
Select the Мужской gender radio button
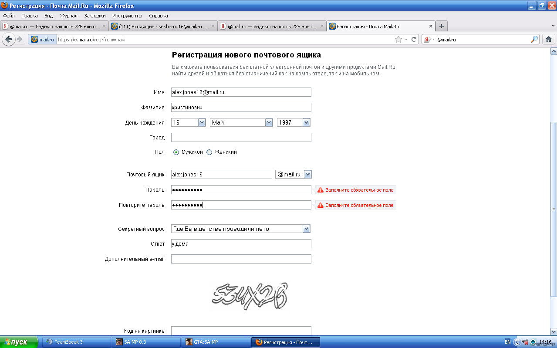click(176, 152)
